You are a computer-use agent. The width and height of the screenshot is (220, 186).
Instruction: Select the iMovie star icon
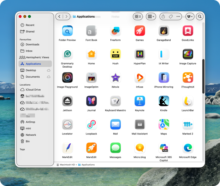click(x=116, y=78)
